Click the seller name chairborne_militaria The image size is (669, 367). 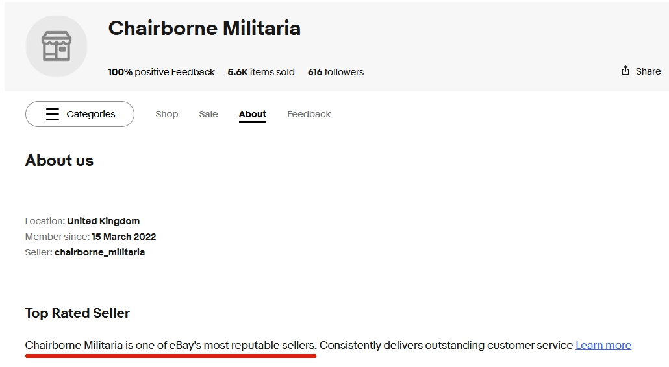(99, 252)
